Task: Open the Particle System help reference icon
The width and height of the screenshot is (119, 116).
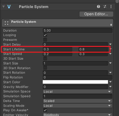Action: (x=98, y=7)
